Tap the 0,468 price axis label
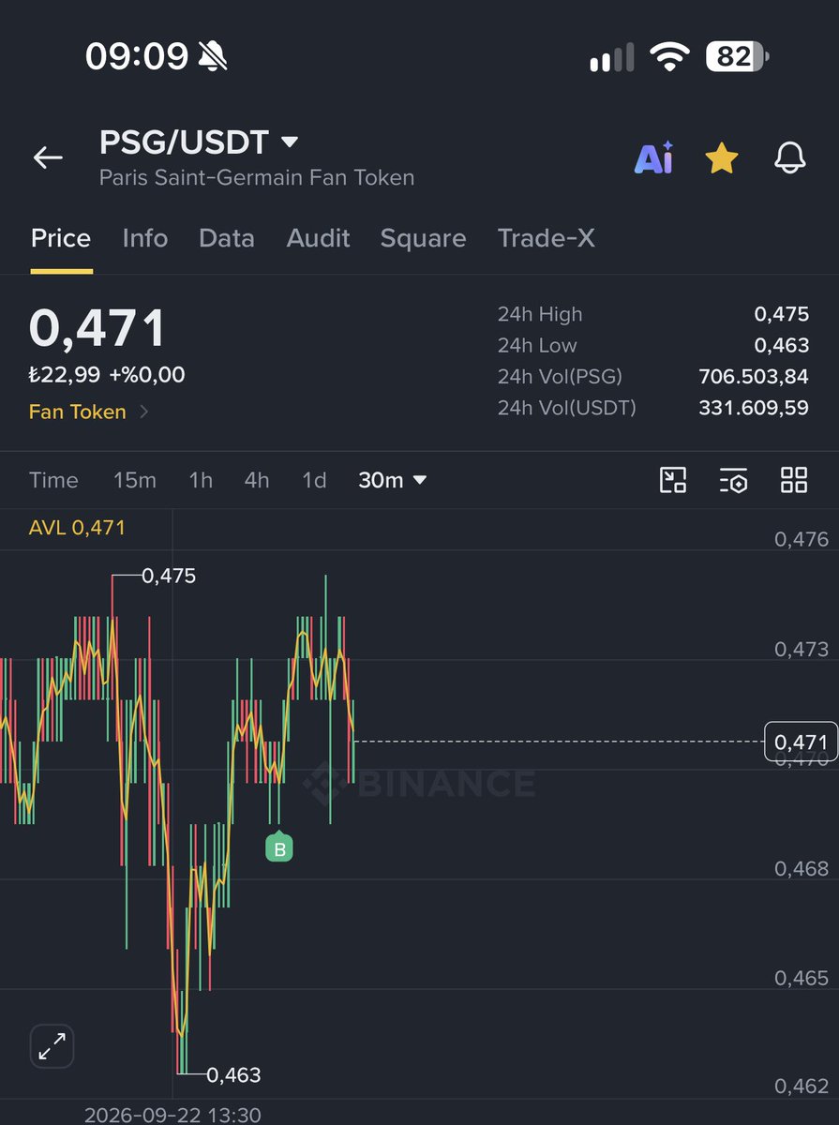The image size is (839, 1125). (x=802, y=868)
